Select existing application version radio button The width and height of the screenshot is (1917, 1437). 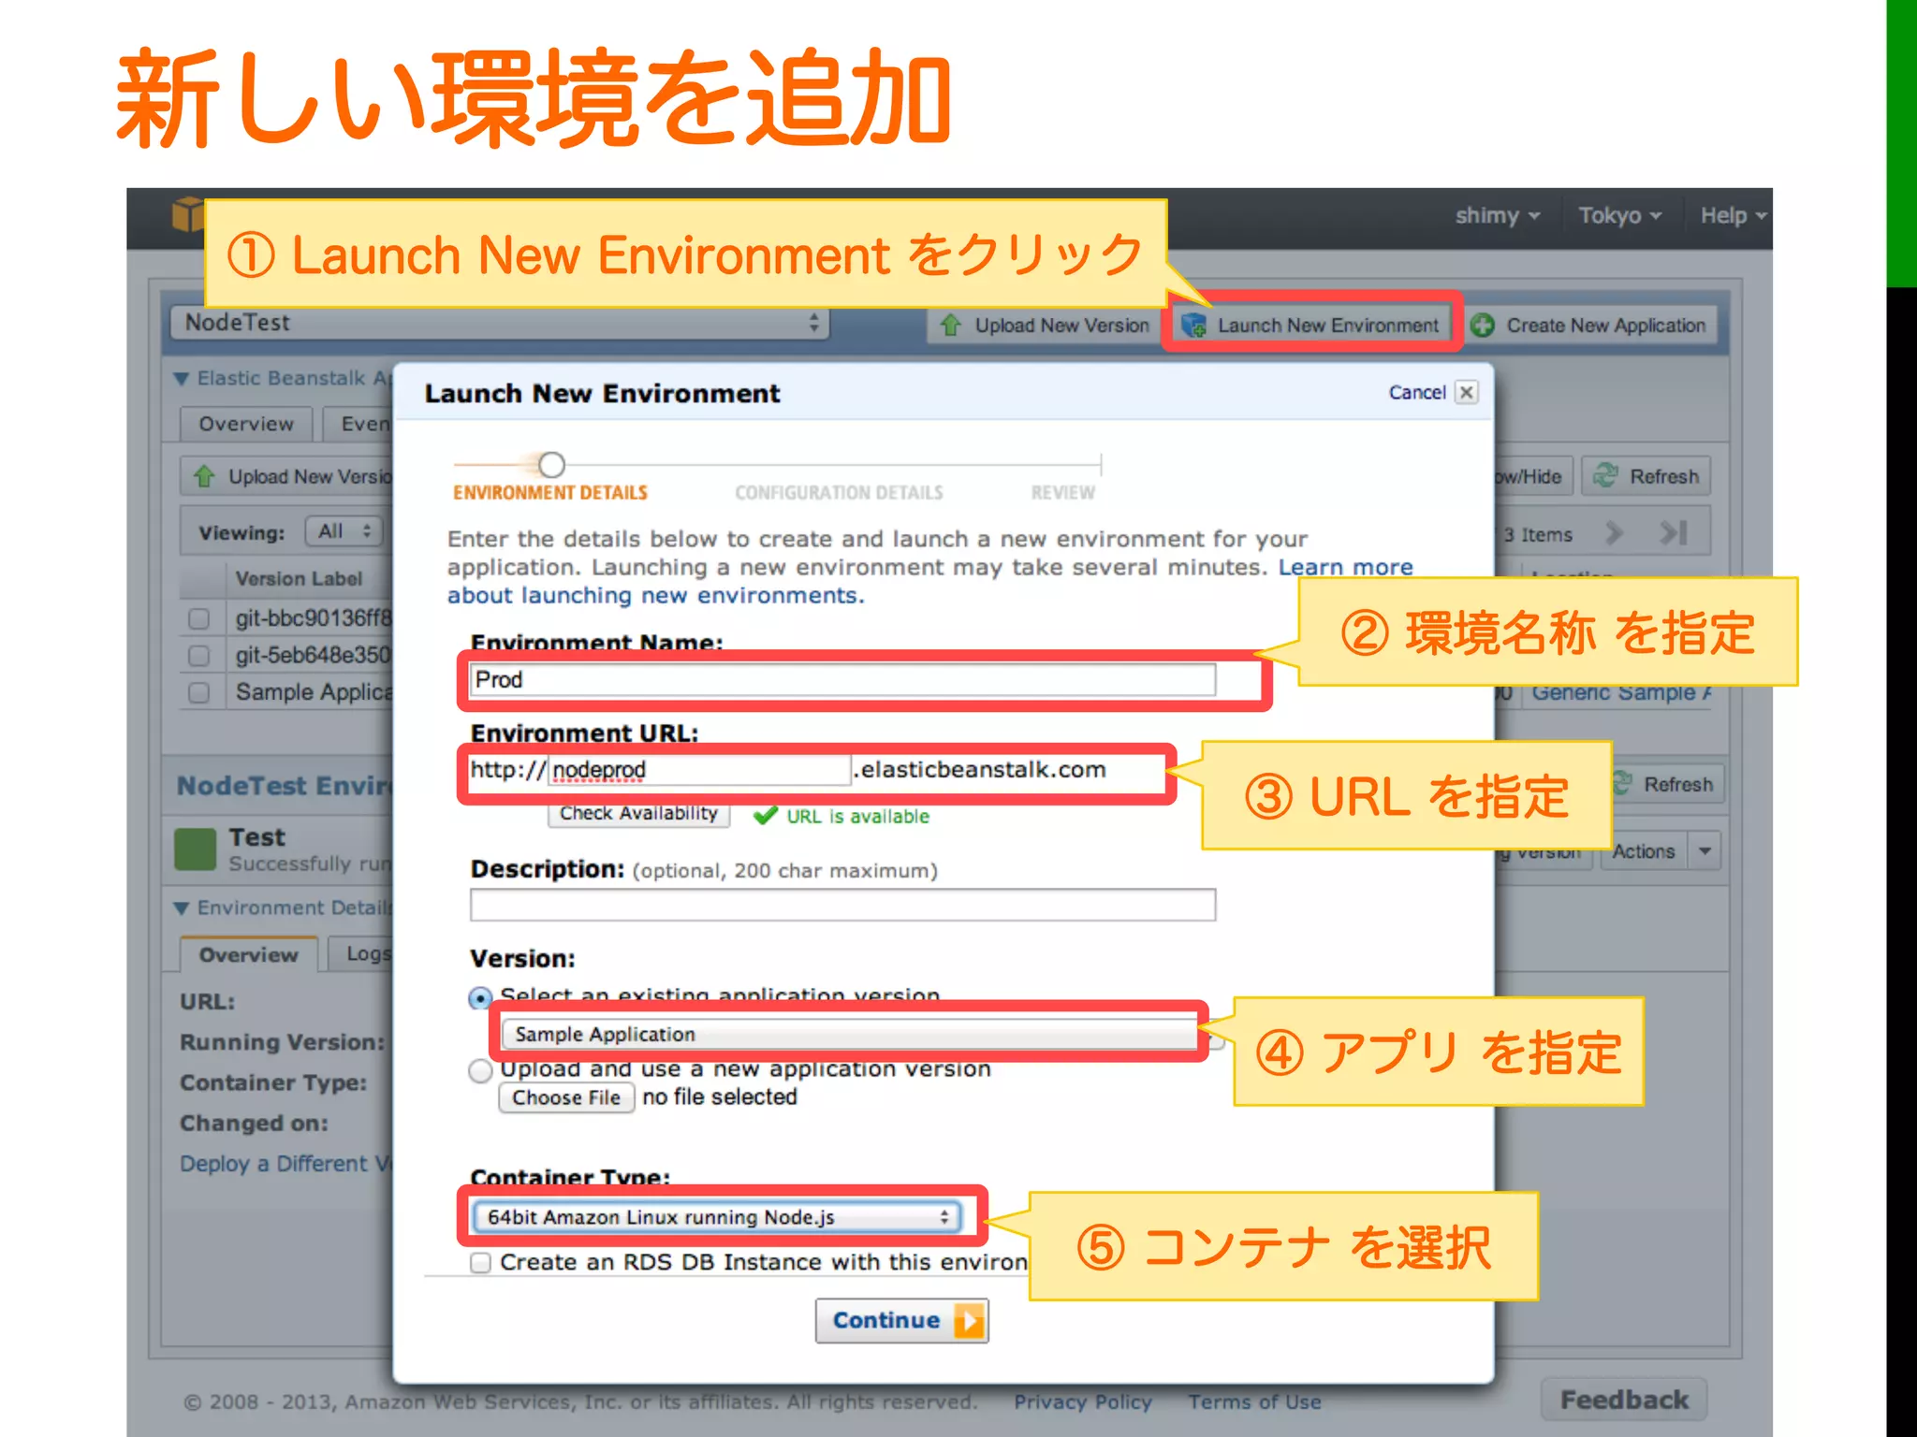tap(480, 998)
